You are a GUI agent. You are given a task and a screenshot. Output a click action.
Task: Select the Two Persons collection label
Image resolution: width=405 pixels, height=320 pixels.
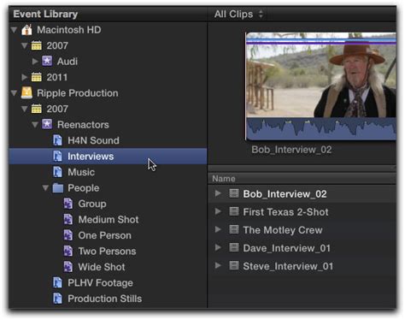coord(107,251)
